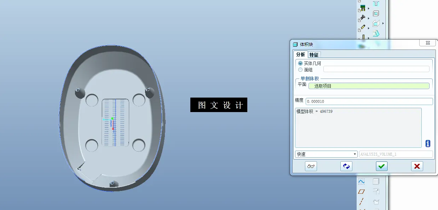
Task: Confirm with the green checkmark button
Action: (x=381, y=166)
